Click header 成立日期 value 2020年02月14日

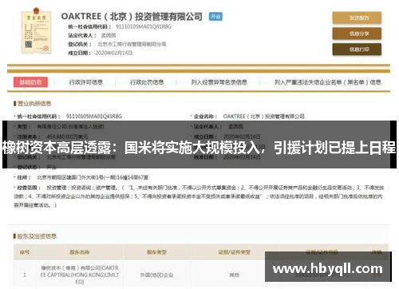click(114, 53)
